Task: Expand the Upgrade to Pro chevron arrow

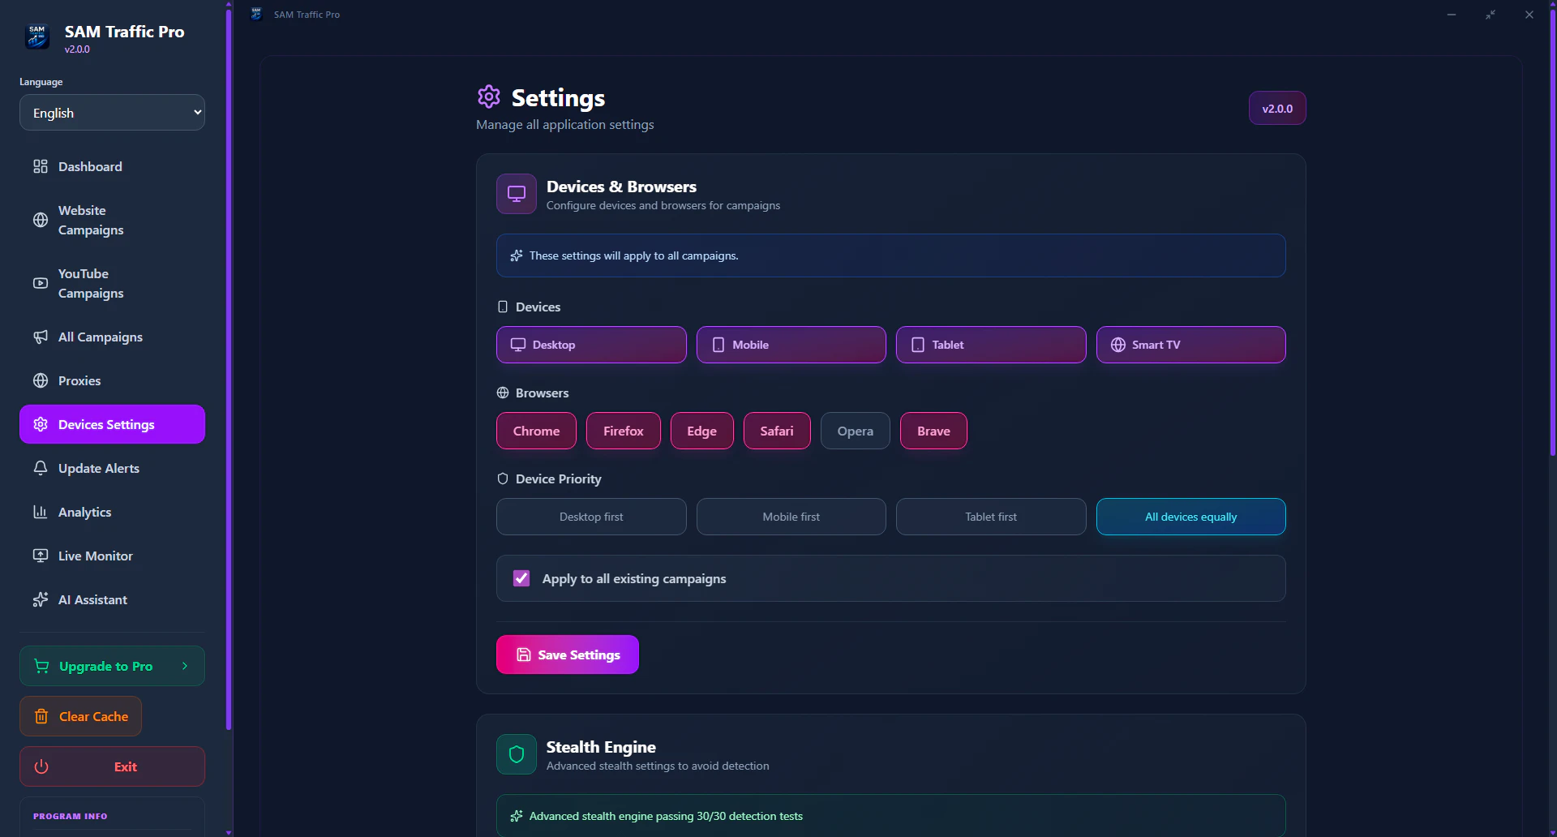Action: point(185,666)
